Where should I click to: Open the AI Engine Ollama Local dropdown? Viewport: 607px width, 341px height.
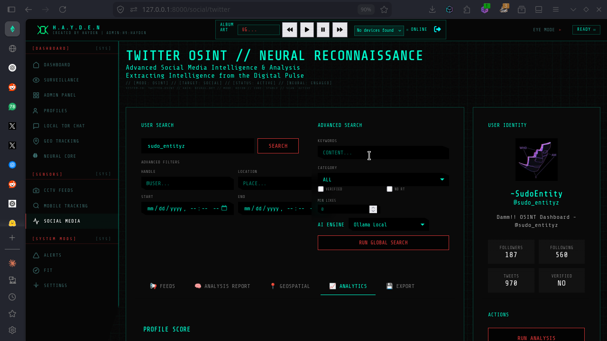point(389,224)
